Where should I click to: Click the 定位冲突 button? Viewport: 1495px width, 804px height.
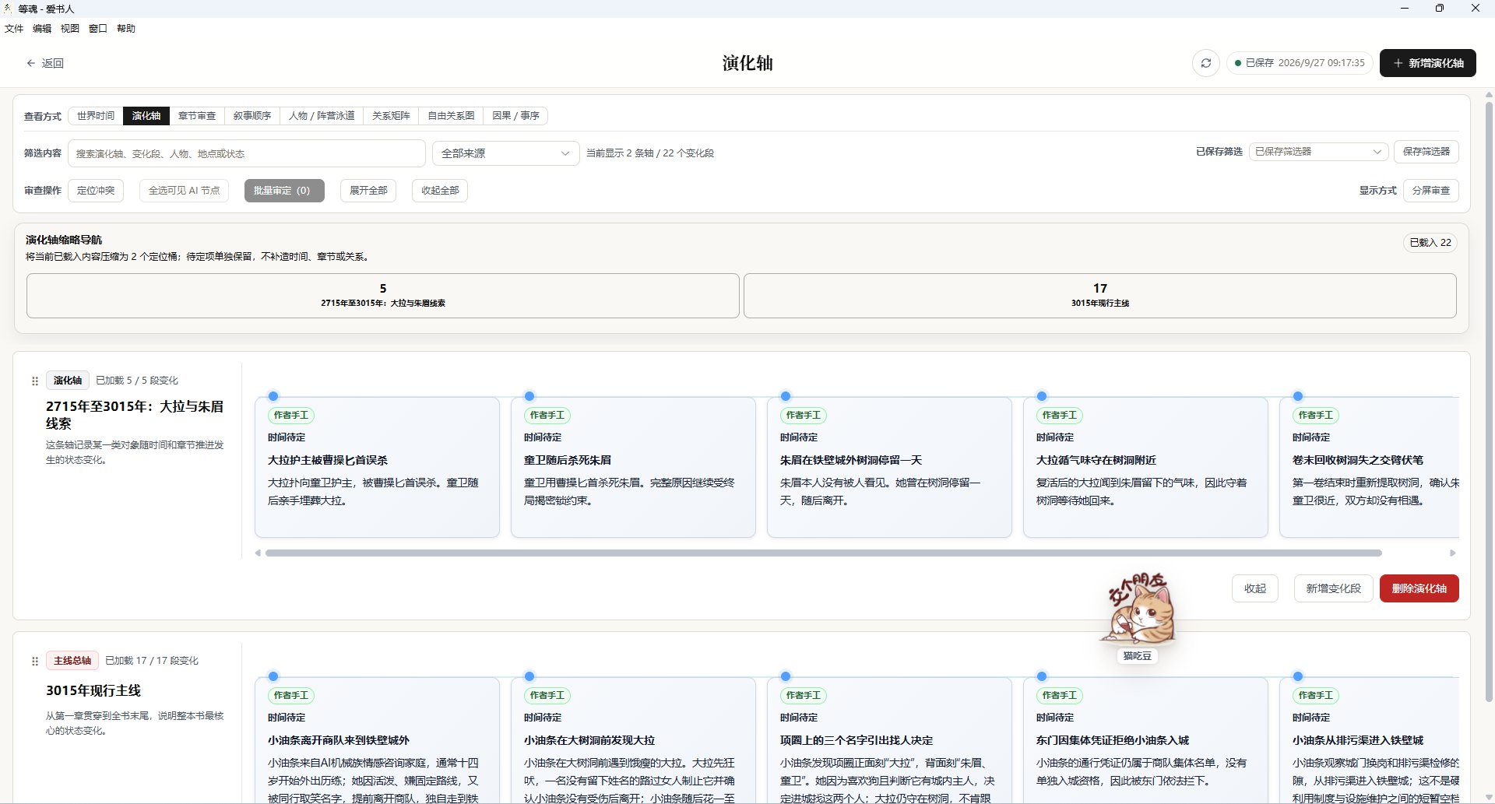pos(96,191)
